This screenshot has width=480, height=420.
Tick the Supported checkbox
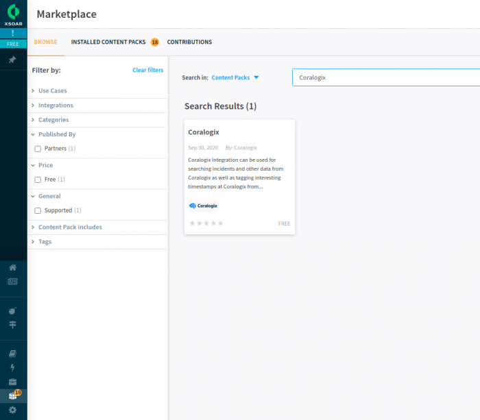pyautogui.click(x=38, y=211)
